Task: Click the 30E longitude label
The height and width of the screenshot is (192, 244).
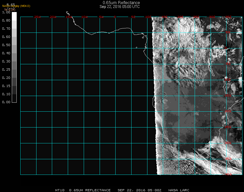Action: click(x=212, y=17)
